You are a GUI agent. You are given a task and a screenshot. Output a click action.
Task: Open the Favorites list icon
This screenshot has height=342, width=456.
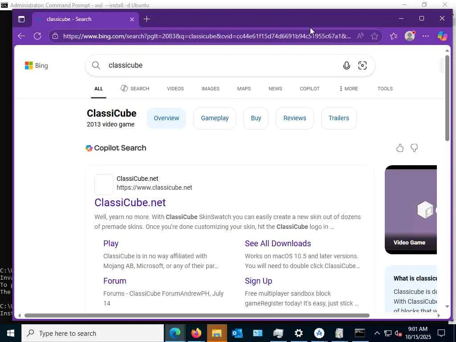pos(394,36)
